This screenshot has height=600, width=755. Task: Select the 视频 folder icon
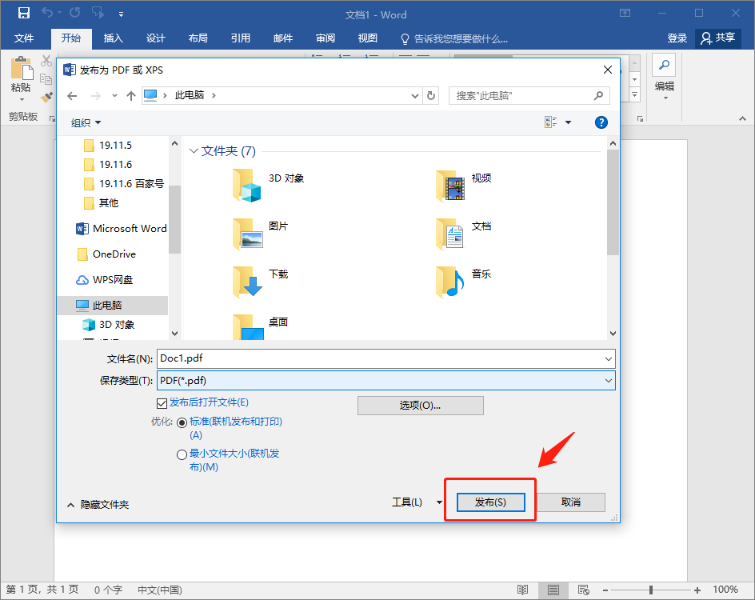click(x=451, y=186)
